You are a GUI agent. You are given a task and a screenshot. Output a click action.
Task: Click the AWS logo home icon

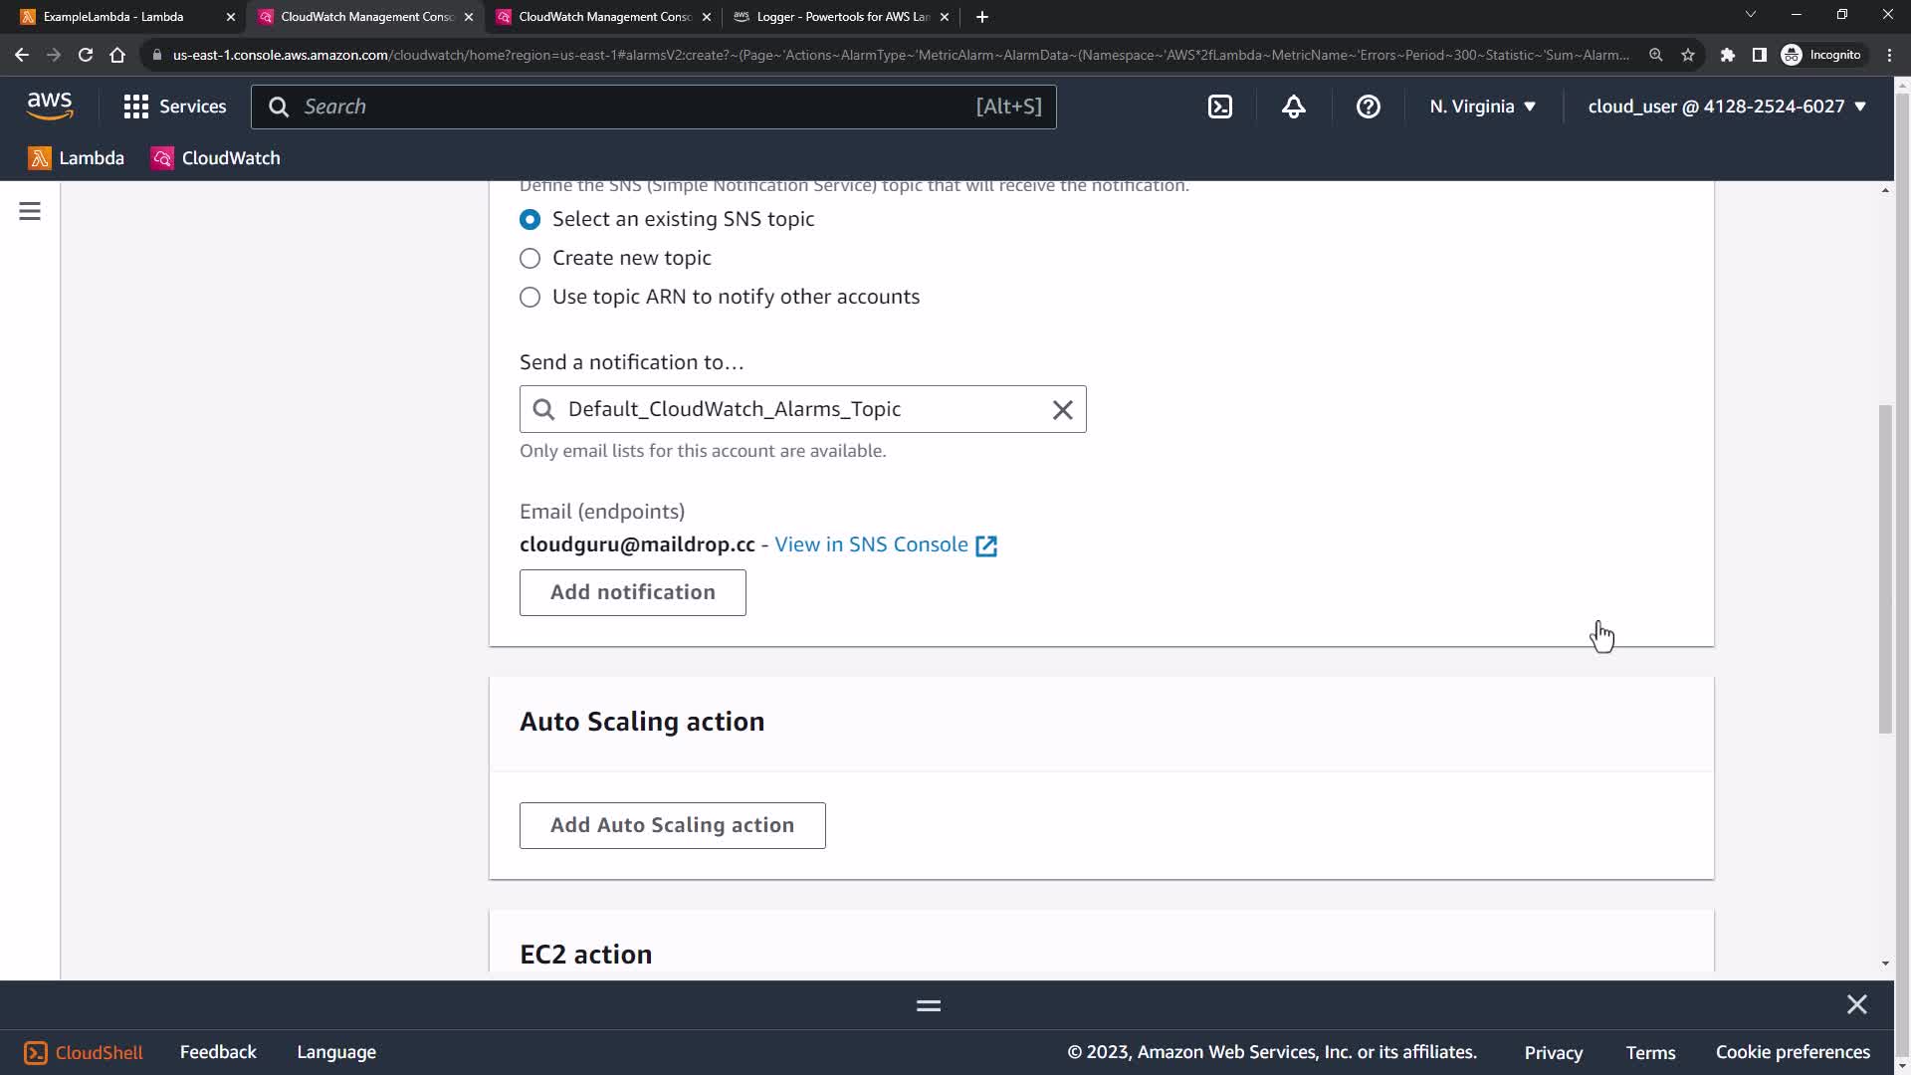click(x=50, y=105)
